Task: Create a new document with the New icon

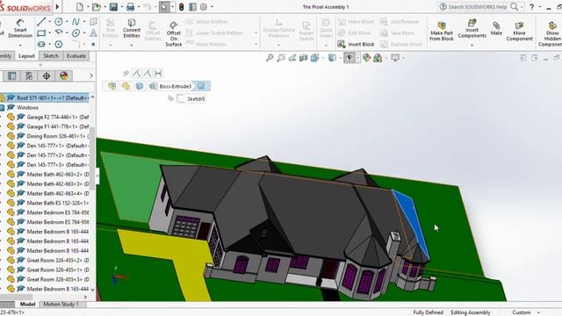Action: [80, 7]
